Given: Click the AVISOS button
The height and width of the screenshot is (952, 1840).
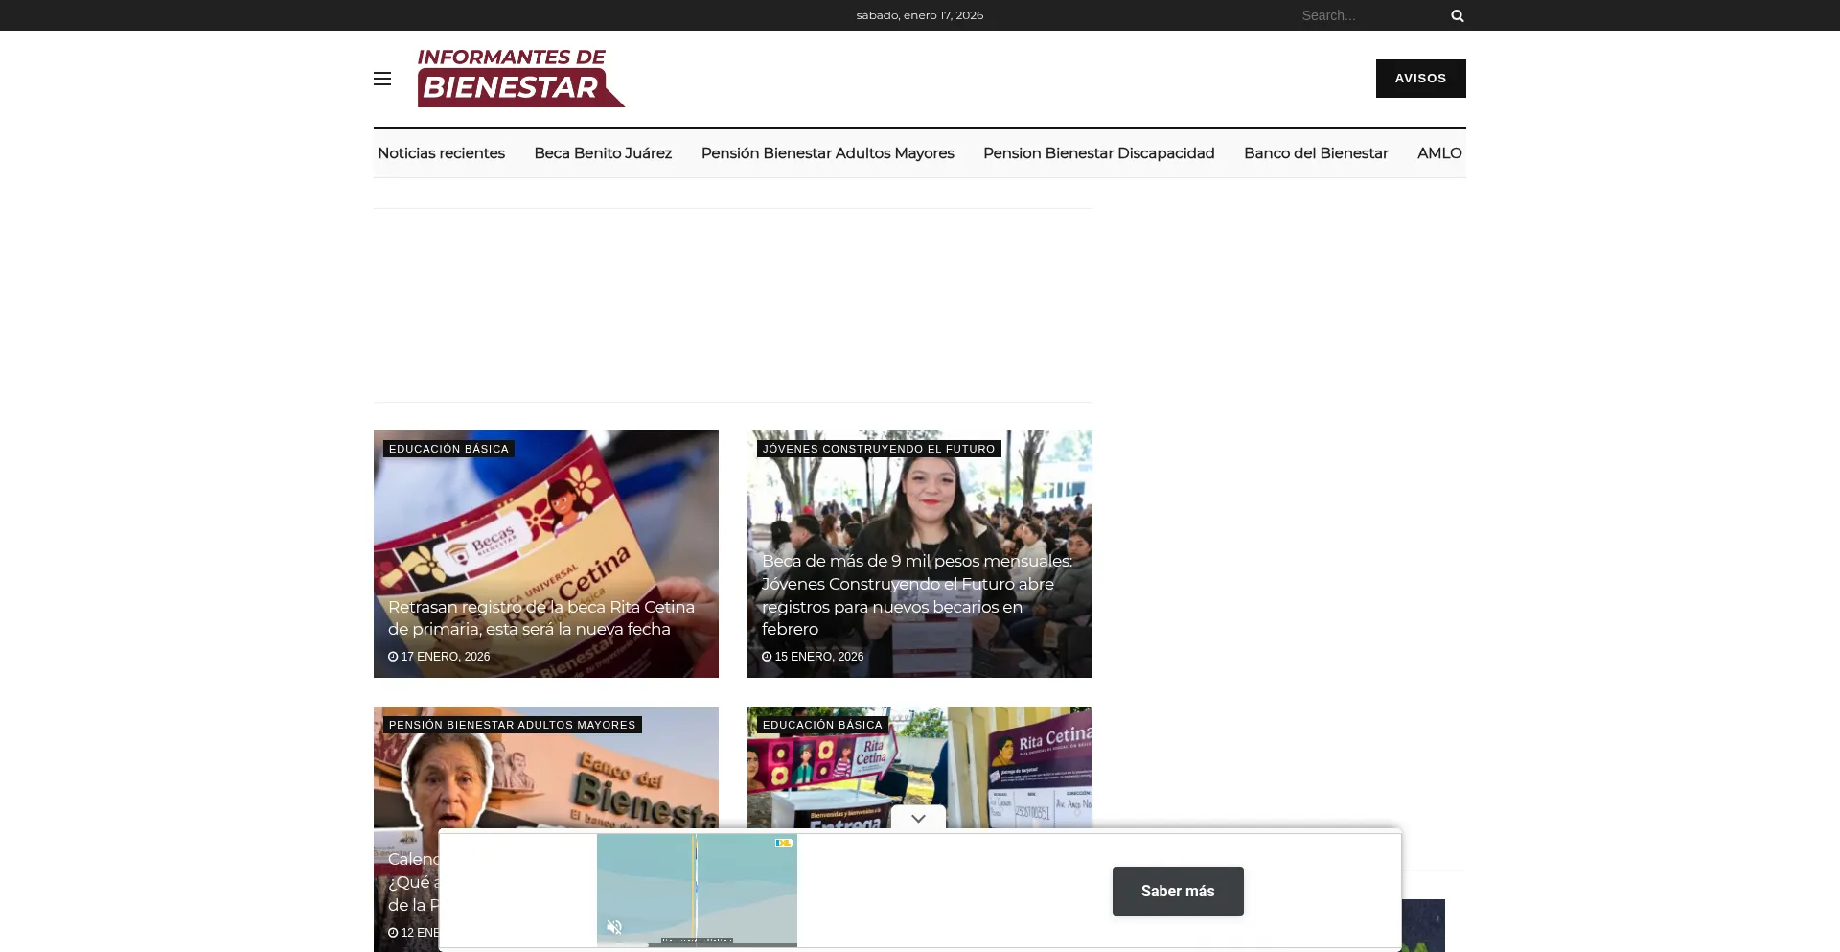Looking at the screenshot, I should point(1420,78).
